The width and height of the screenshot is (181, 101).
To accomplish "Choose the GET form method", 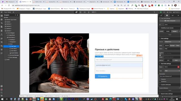I will pyautogui.click(x=168, y=60).
